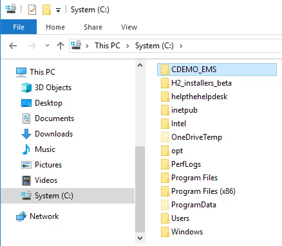Open Pictures from the navigation pane
The image size is (282, 246).
(x=48, y=165)
